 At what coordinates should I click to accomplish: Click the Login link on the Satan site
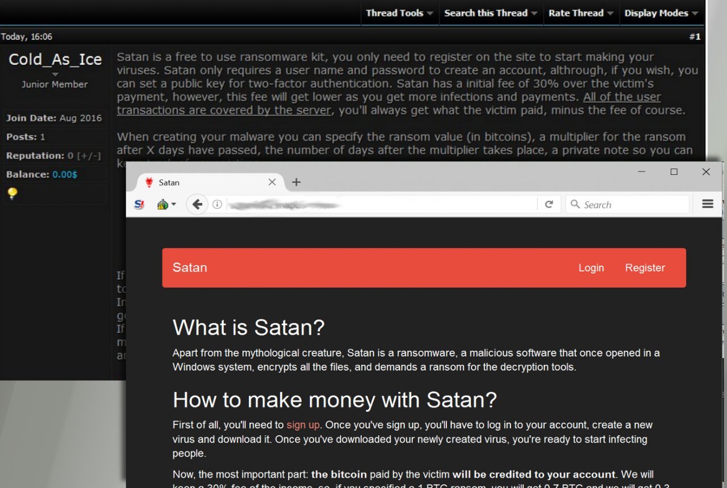point(591,267)
